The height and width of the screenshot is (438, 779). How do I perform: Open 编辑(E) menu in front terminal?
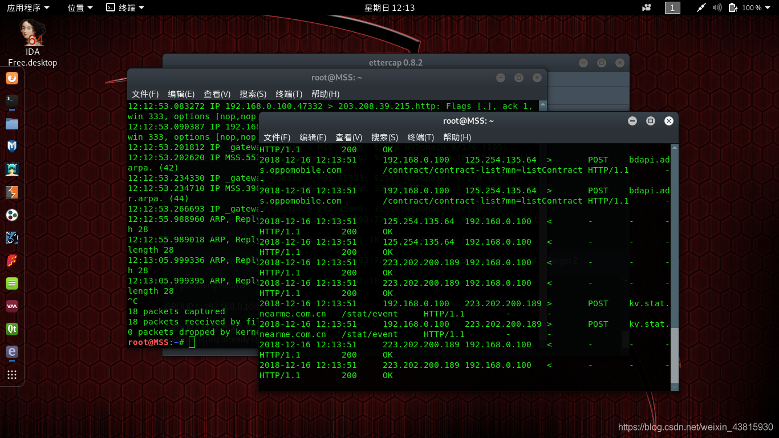click(x=313, y=137)
